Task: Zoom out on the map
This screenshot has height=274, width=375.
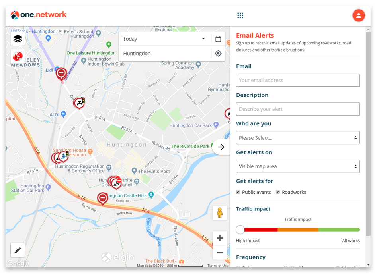Action: point(220,253)
